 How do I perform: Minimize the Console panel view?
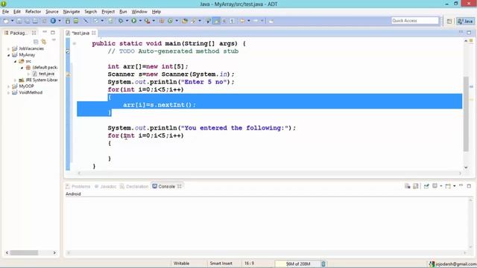(x=461, y=185)
